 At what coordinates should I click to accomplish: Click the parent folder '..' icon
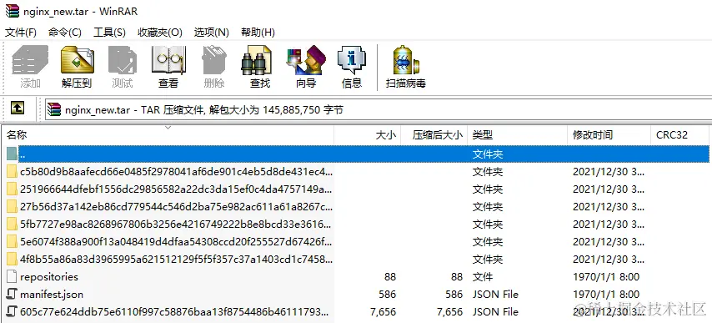(13, 154)
